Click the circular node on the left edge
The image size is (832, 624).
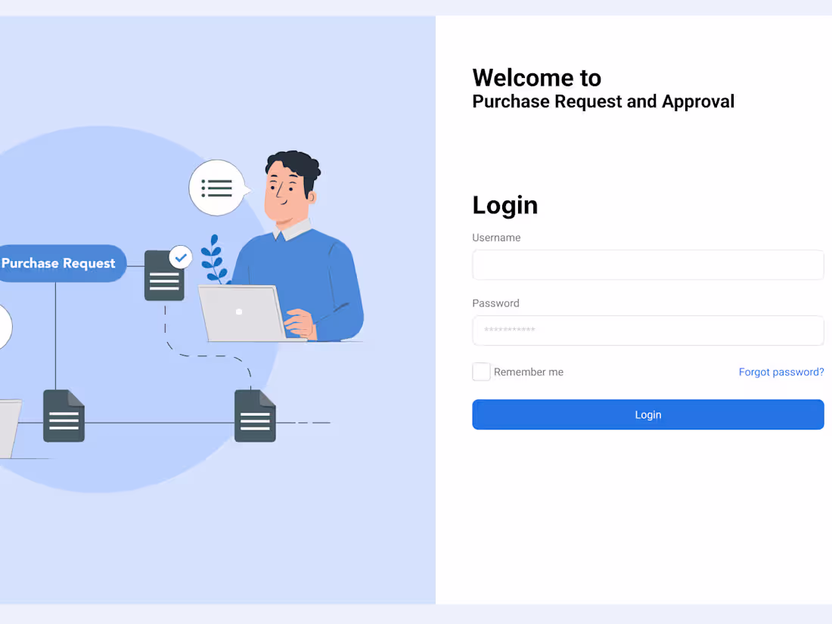(x=4, y=327)
